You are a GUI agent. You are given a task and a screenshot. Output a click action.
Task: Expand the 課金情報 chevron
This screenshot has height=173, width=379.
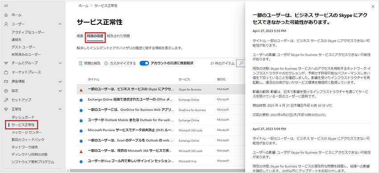tap(60, 82)
